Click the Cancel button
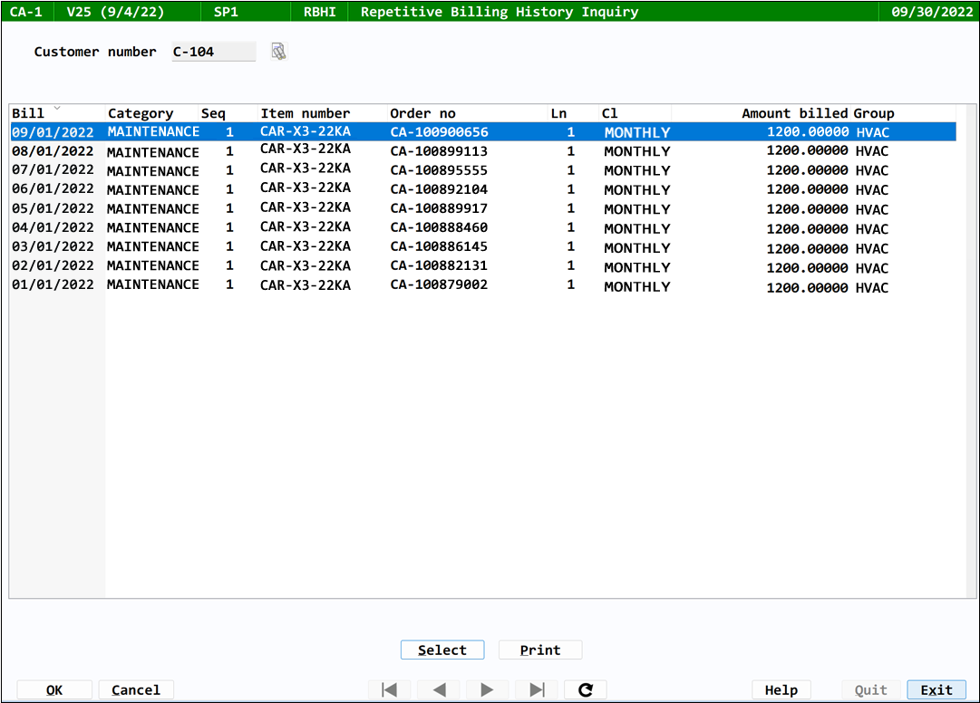980x703 pixels. (x=136, y=690)
